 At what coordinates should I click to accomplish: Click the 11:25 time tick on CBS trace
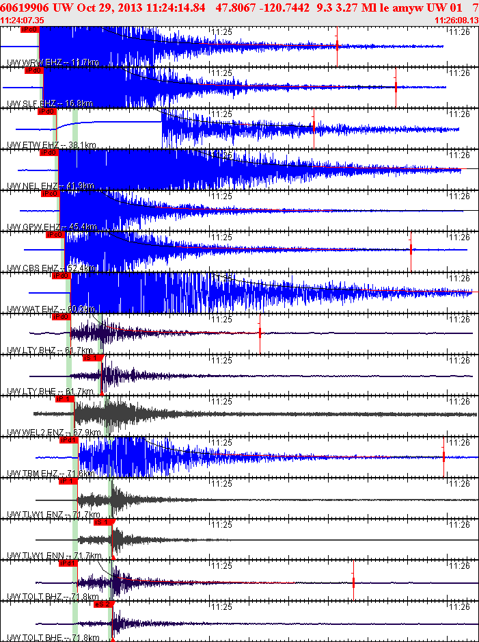[222, 237]
